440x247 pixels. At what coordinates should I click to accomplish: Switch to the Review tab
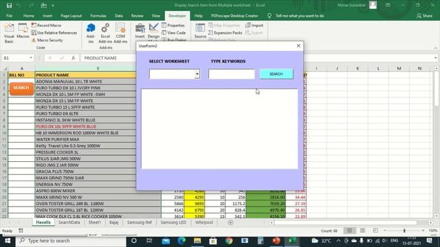137,16
